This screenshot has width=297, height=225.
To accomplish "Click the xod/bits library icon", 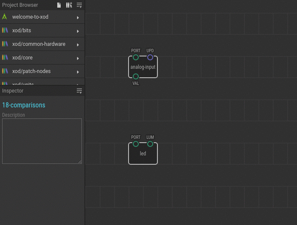I will pos(5,30).
